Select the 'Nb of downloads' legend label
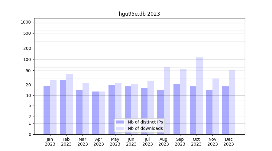 pos(145,128)
